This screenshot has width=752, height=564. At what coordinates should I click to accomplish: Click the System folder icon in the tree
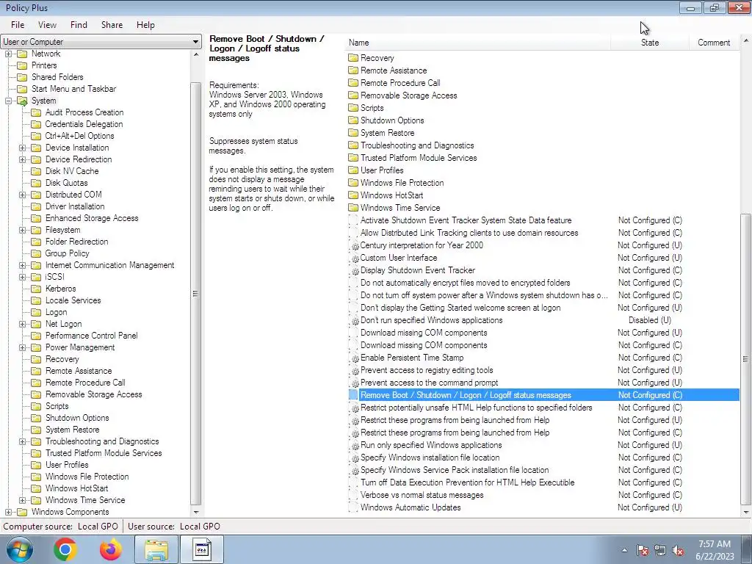click(x=23, y=101)
